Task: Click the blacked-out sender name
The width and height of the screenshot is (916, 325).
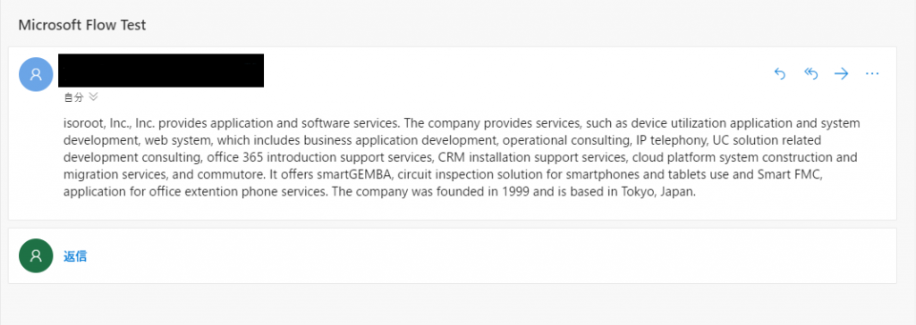Action: click(161, 71)
